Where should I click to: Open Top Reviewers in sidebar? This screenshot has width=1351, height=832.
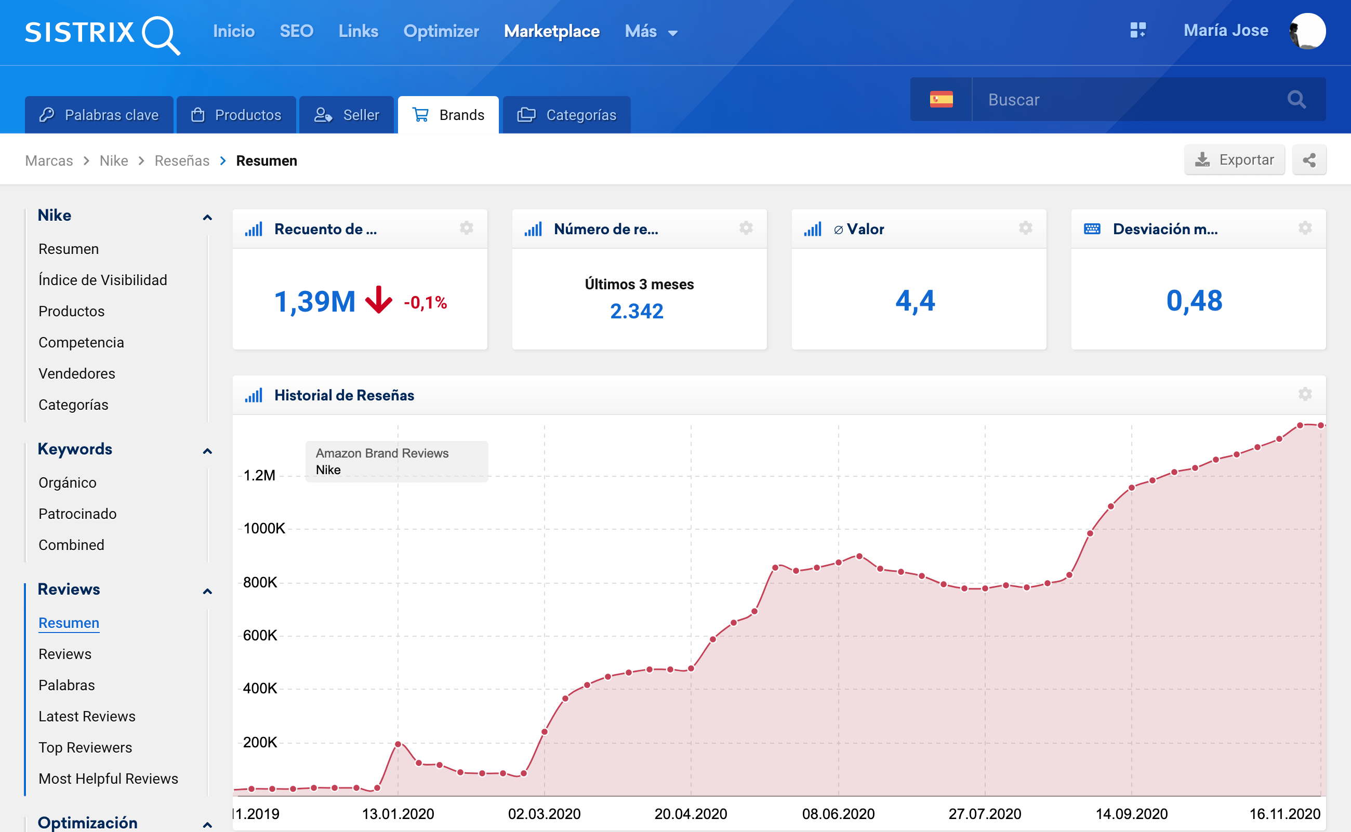click(x=85, y=747)
